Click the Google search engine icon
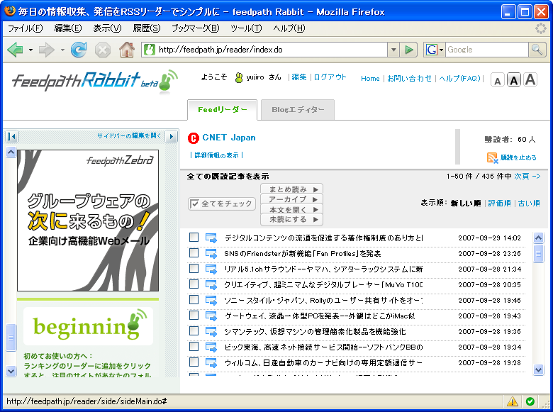This screenshot has height=412, width=553. [x=431, y=50]
